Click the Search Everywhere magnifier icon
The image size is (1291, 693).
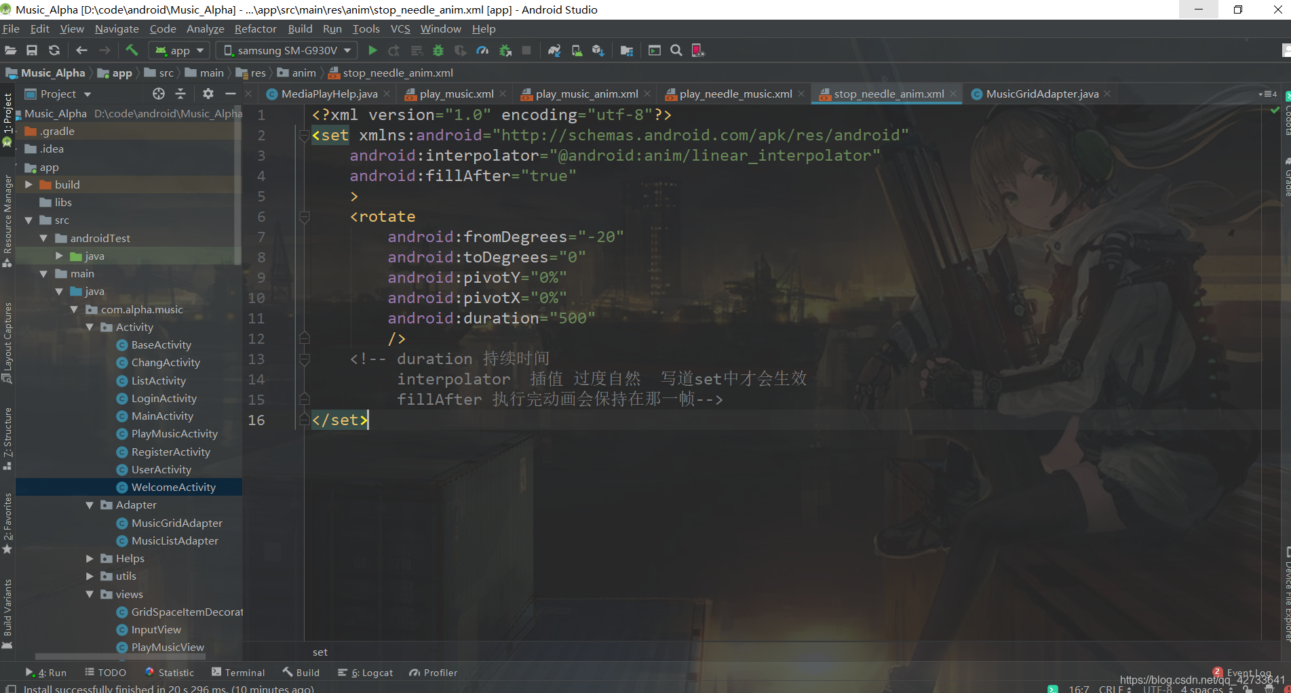click(x=676, y=50)
